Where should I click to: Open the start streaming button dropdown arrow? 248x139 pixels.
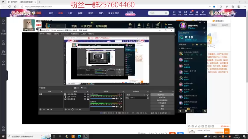172,95
